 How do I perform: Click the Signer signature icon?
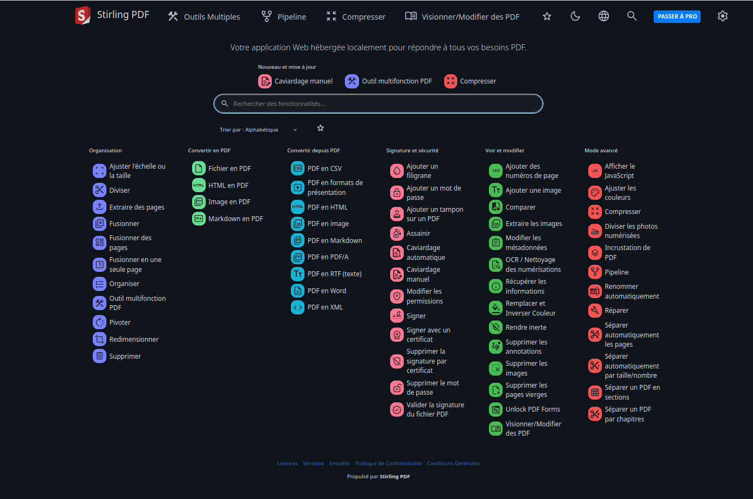[x=397, y=316]
